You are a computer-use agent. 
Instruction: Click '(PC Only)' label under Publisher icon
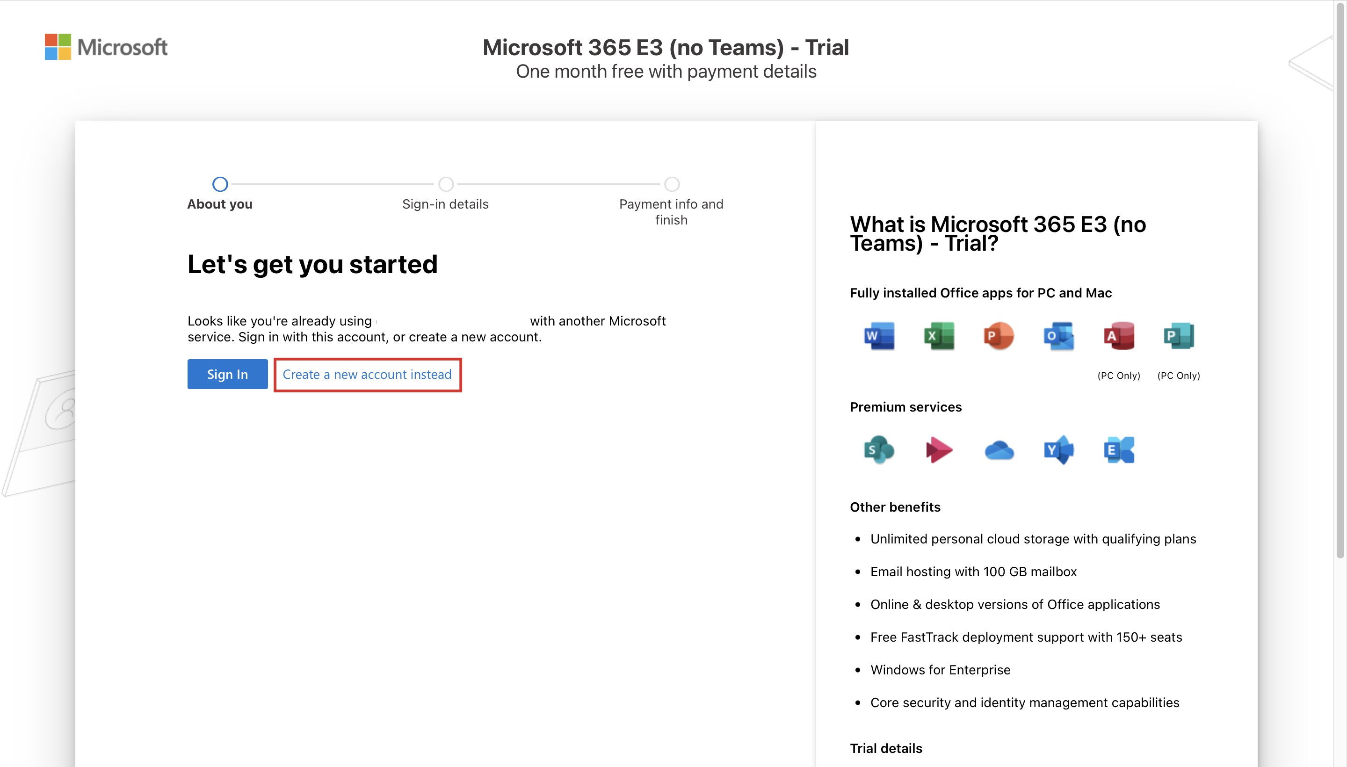(1179, 376)
